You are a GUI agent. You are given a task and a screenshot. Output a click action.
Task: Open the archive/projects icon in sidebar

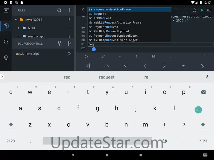pyautogui.click(x=6, y=10)
